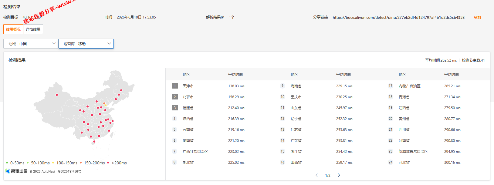Click rank badge 24 for 河北省
This screenshot has height=185, width=494.
coord(391,162)
